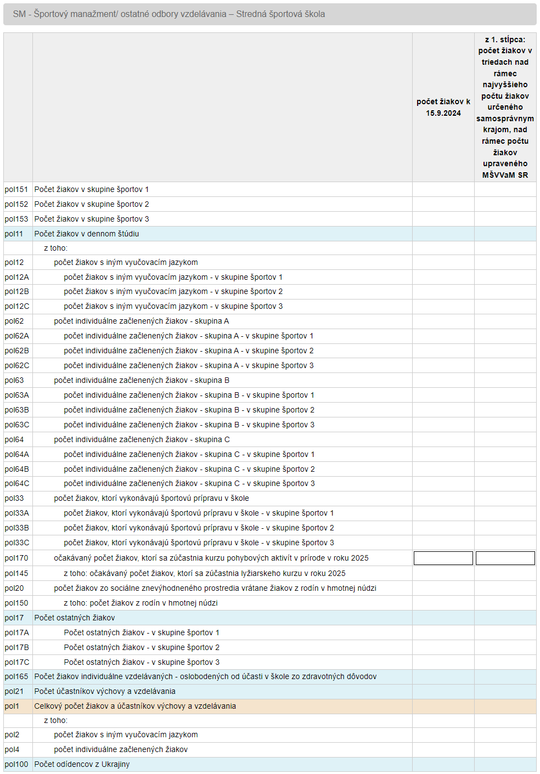Select the pol12 other teaching language row
This screenshot has height=774, width=540.
tap(270, 262)
